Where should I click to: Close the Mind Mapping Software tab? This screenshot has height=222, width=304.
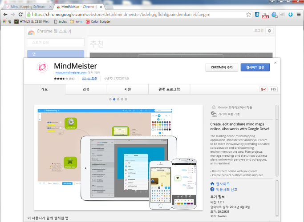pos(50,7)
